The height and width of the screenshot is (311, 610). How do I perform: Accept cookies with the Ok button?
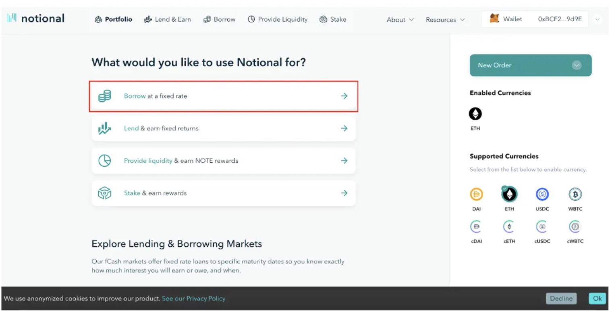coord(597,298)
